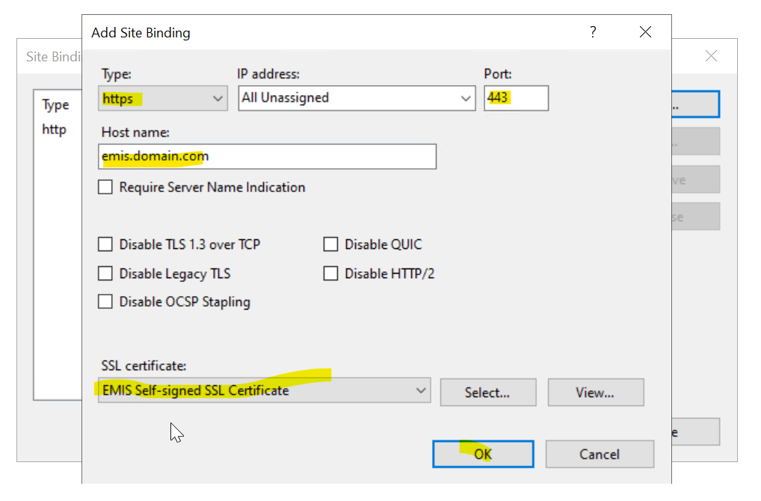Check Disable TLS 1.3 over TCP

[x=105, y=245]
